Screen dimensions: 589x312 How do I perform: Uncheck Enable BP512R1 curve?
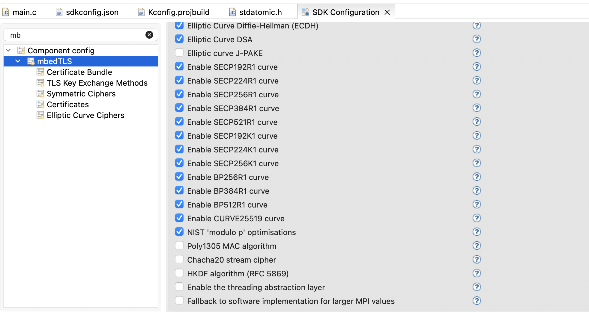click(179, 204)
